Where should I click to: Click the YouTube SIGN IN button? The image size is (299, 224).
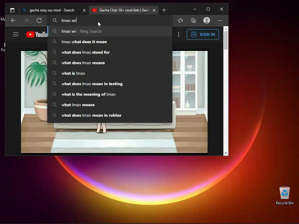click(x=203, y=34)
